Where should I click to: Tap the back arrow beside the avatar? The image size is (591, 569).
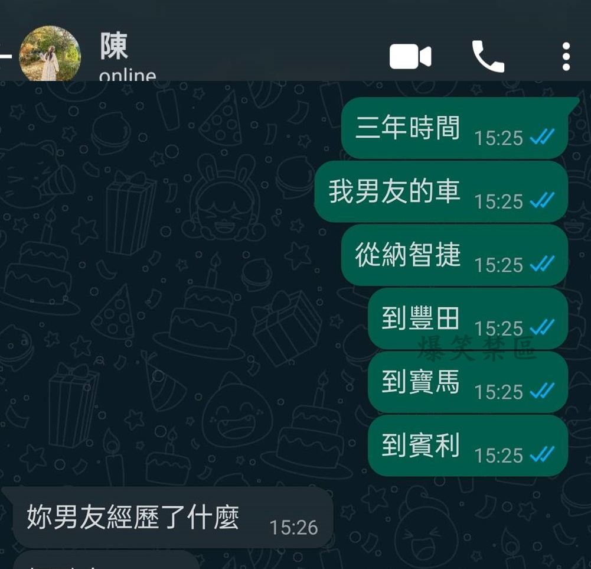(5, 56)
